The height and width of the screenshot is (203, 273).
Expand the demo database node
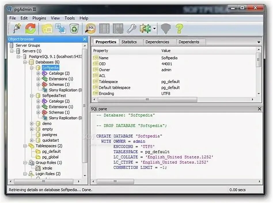31,123
